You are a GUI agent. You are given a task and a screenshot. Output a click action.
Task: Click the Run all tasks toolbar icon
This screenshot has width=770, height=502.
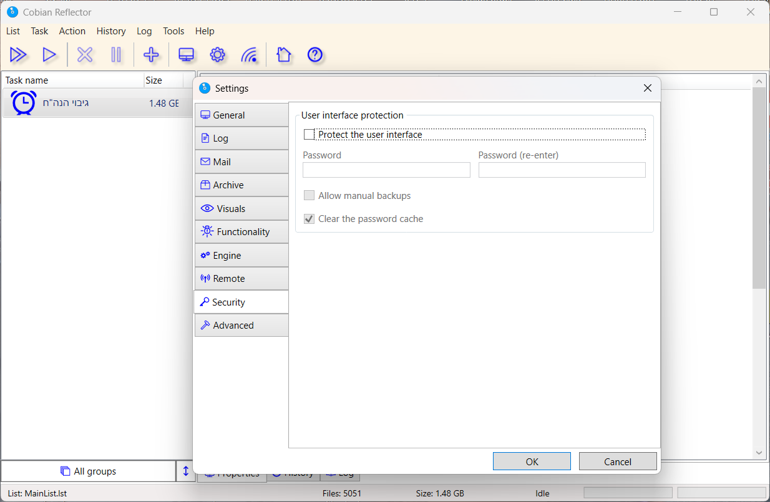click(19, 55)
